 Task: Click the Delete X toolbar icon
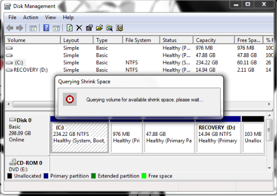79,28
